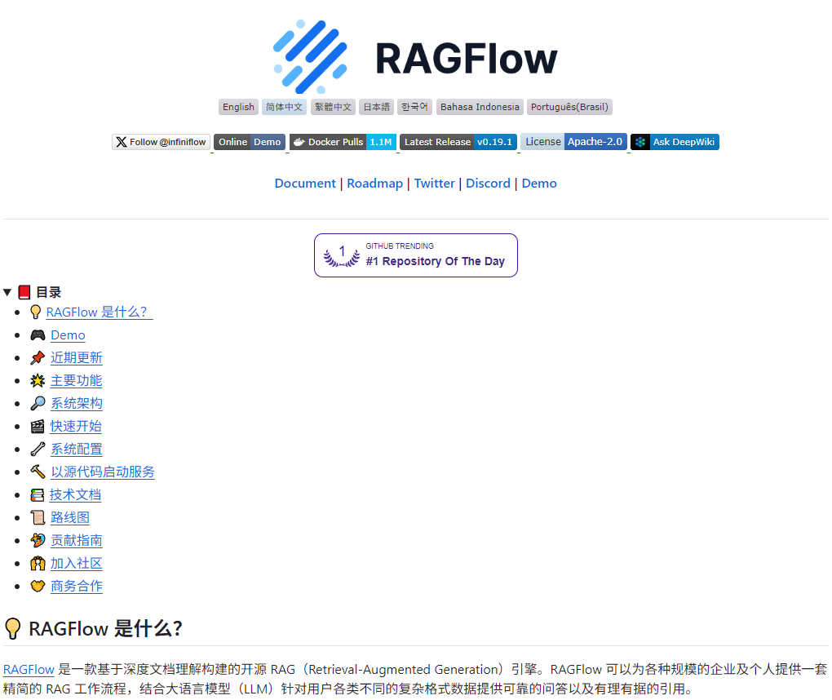Go to Demo contents link in list
This screenshot has width=832, height=700.
[68, 334]
